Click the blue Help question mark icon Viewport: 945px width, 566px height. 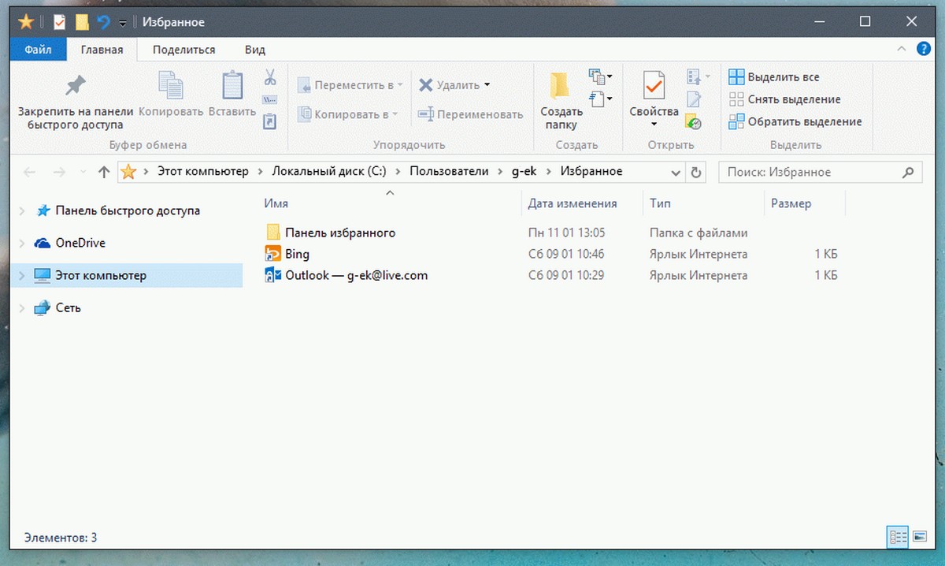pos(923,49)
